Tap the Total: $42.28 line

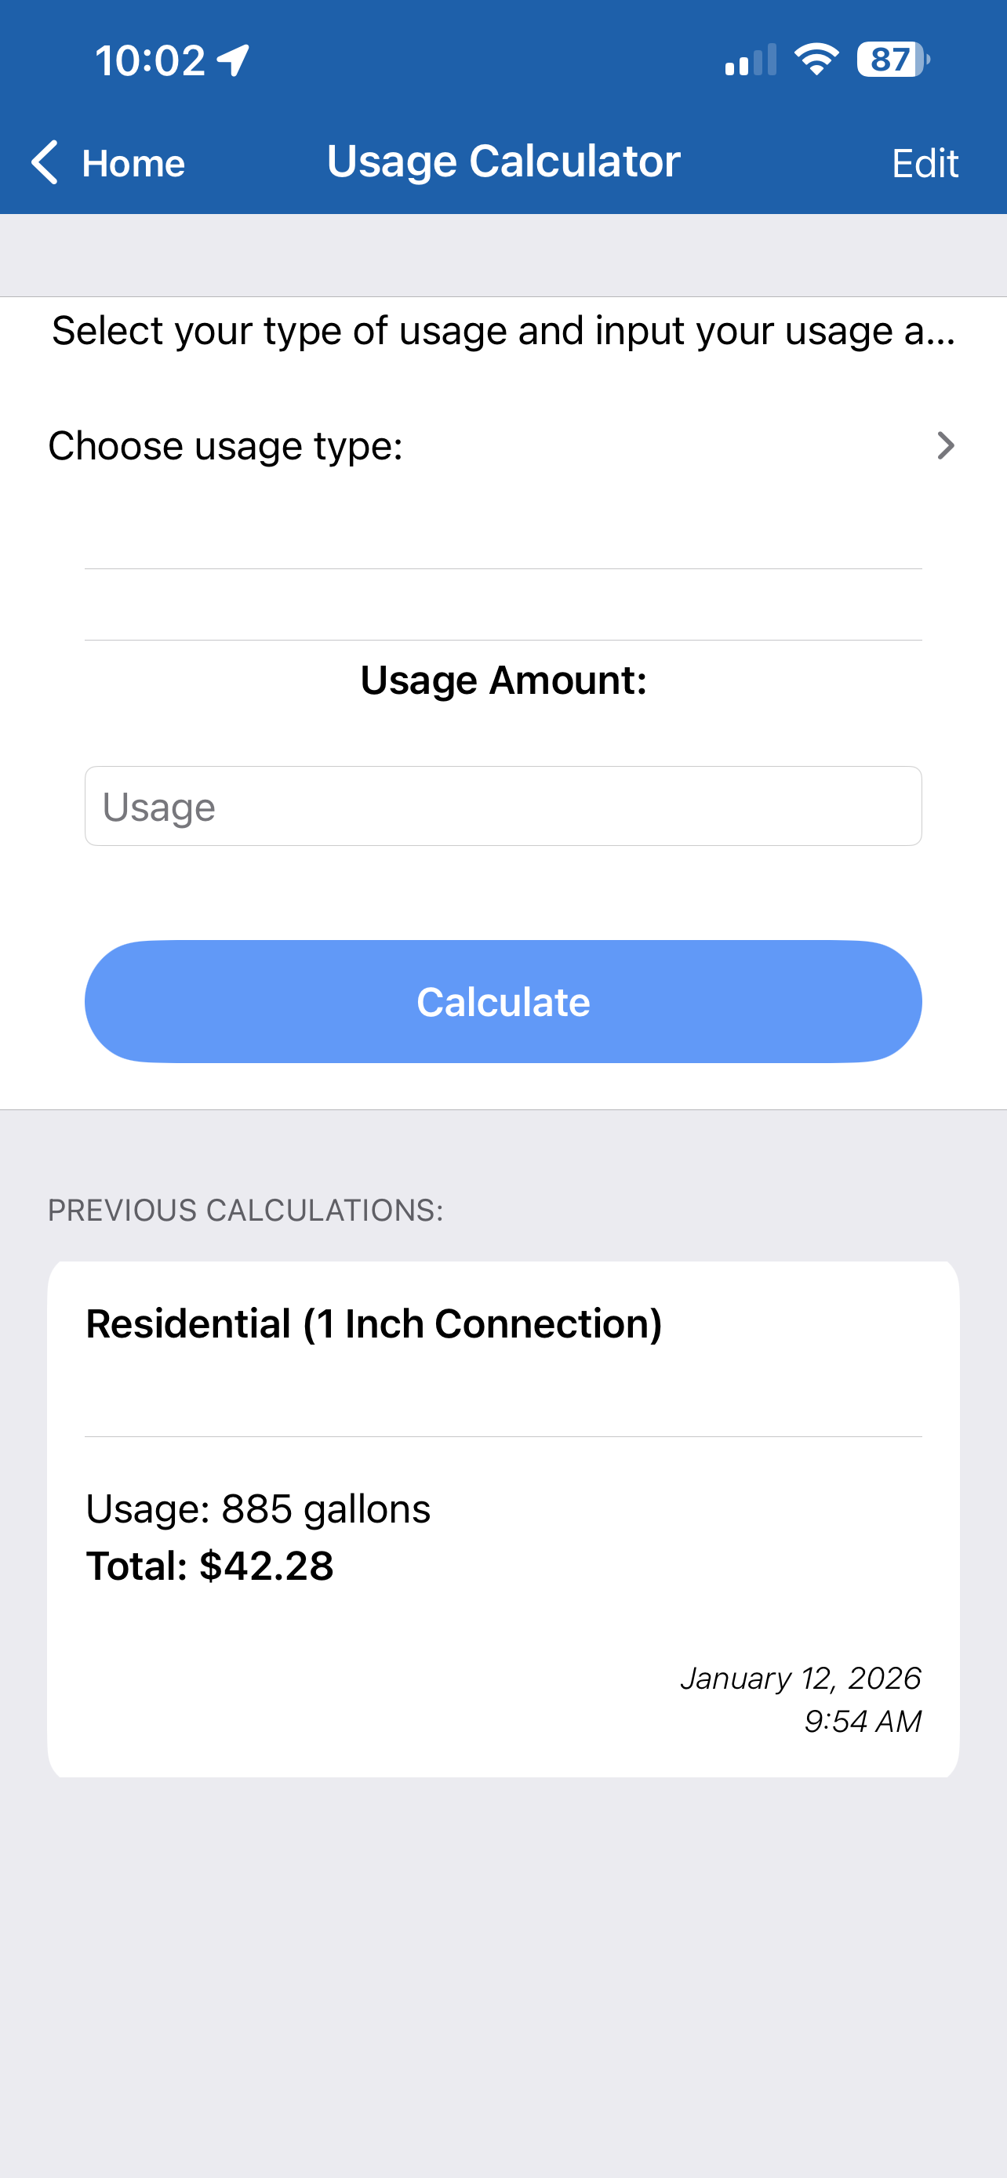pos(209,1566)
